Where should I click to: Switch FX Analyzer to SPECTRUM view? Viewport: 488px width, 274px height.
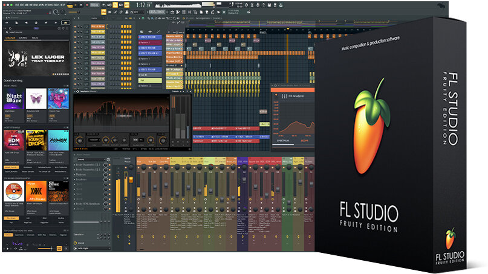point(282,141)
